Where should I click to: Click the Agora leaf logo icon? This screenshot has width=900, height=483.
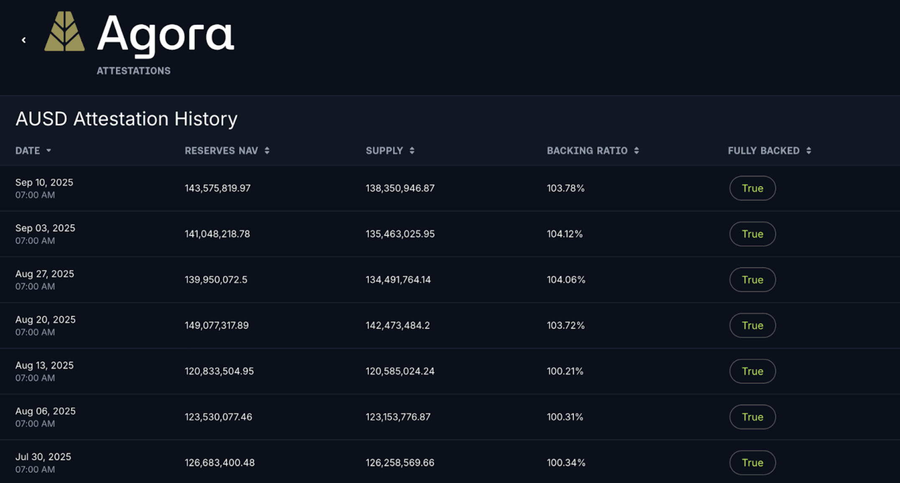[x=65, y=32]
